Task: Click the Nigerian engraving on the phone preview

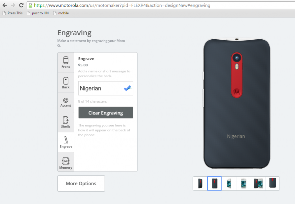Action: click(x=236, y=136)
